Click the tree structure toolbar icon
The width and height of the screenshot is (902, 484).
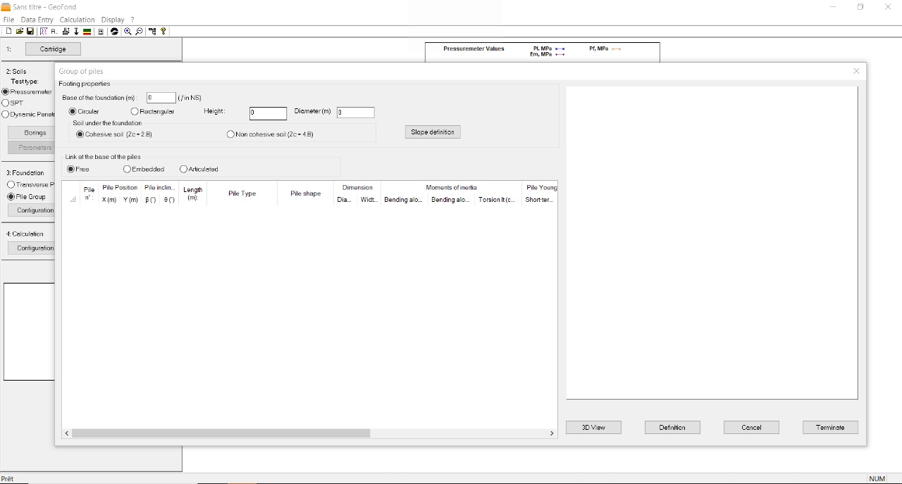click(x=152, y=31)
